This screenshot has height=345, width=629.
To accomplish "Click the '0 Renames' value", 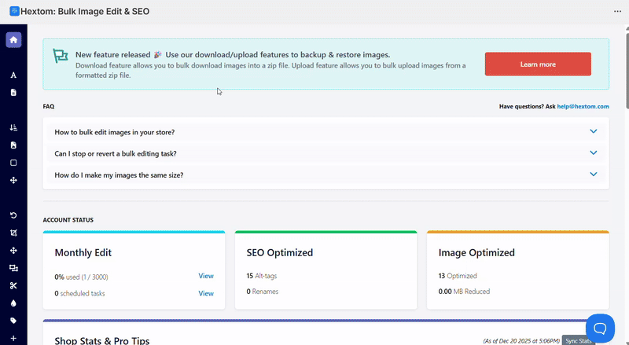I will coord(263,292).
